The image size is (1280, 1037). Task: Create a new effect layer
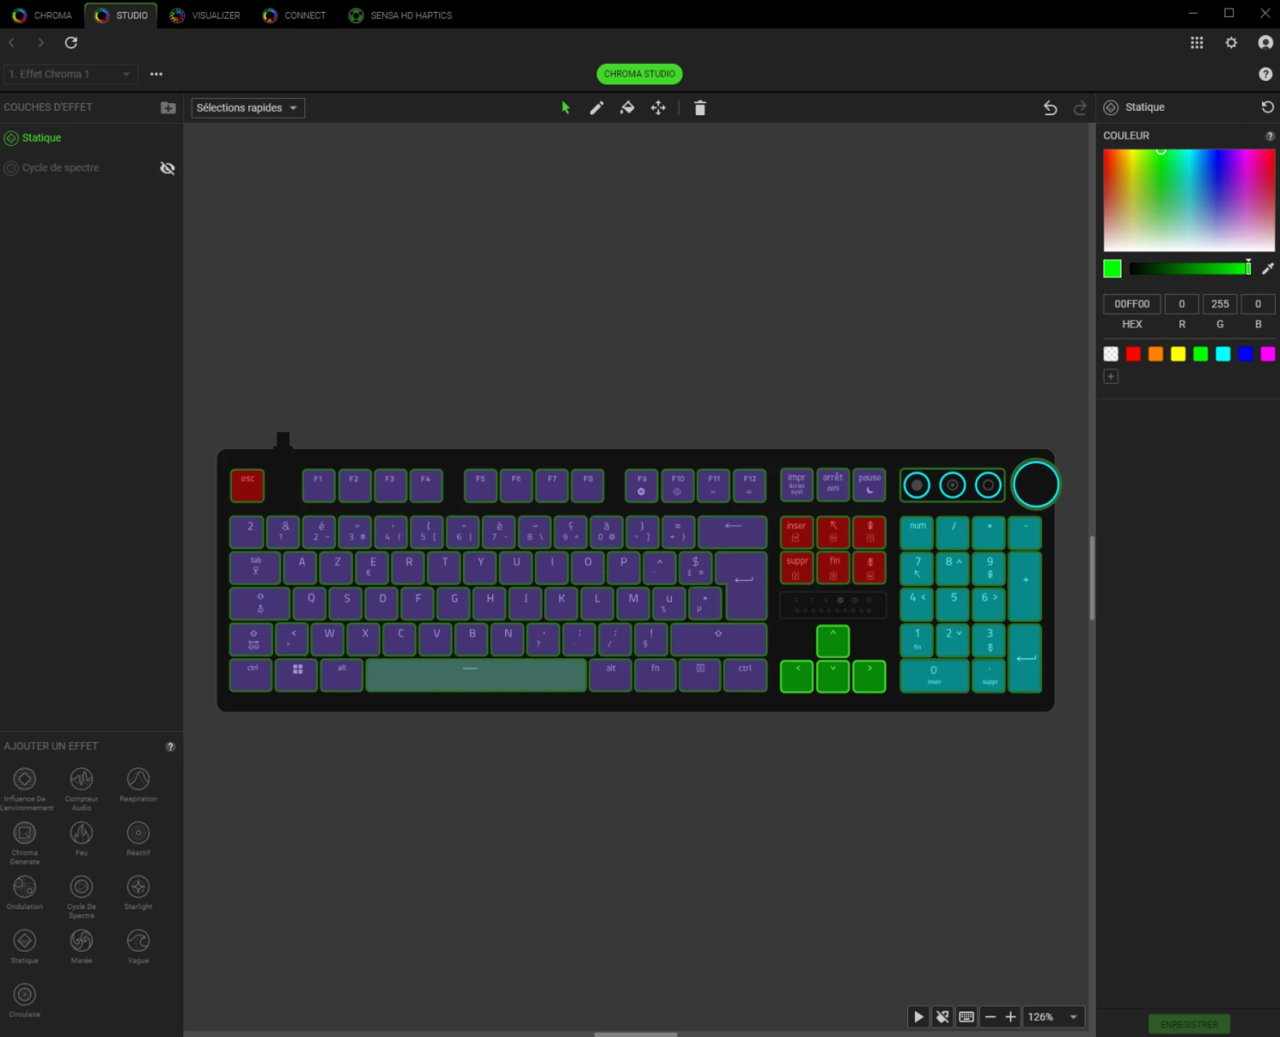[x=168, y=107]
